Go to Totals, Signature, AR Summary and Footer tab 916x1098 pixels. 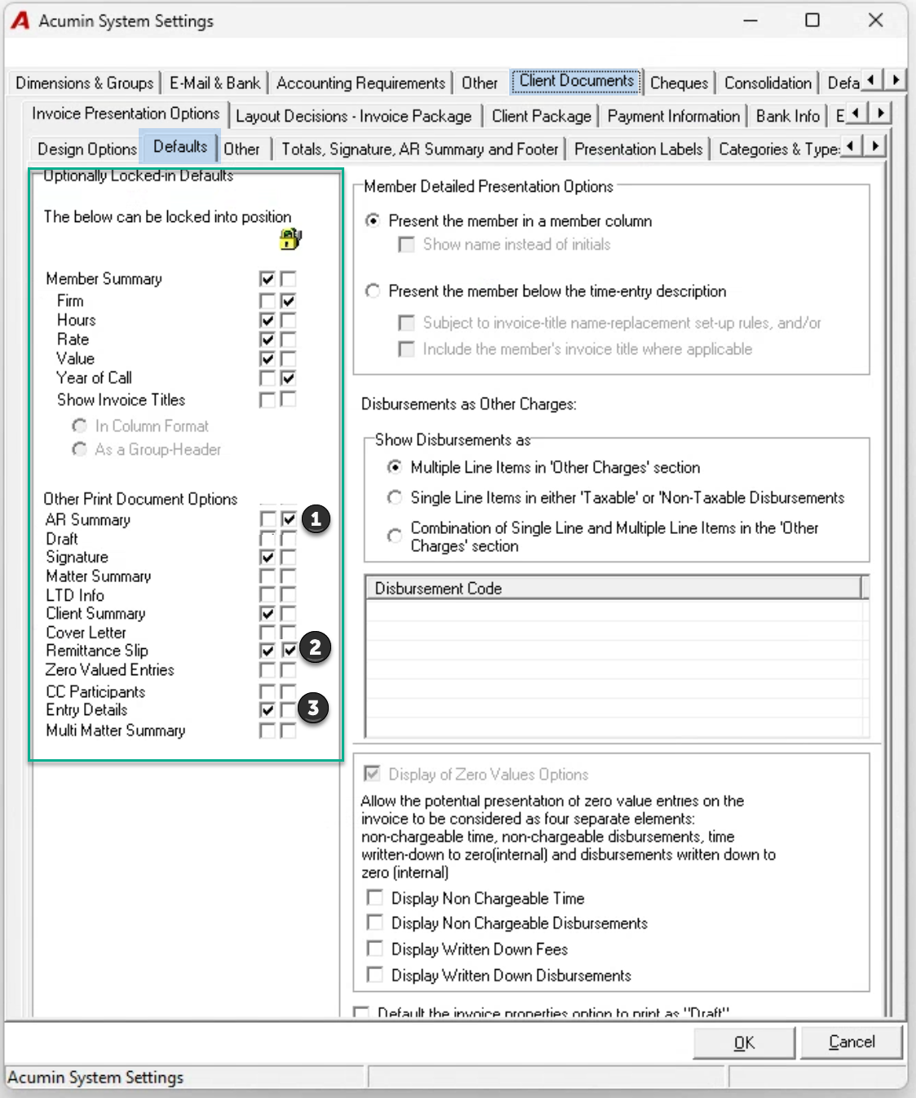(x=419, y=149)
